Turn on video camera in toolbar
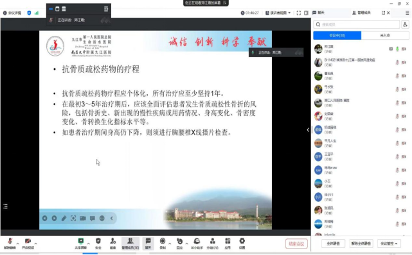The image size is (412, 255). pyautogui.click(x=28, y=243)
